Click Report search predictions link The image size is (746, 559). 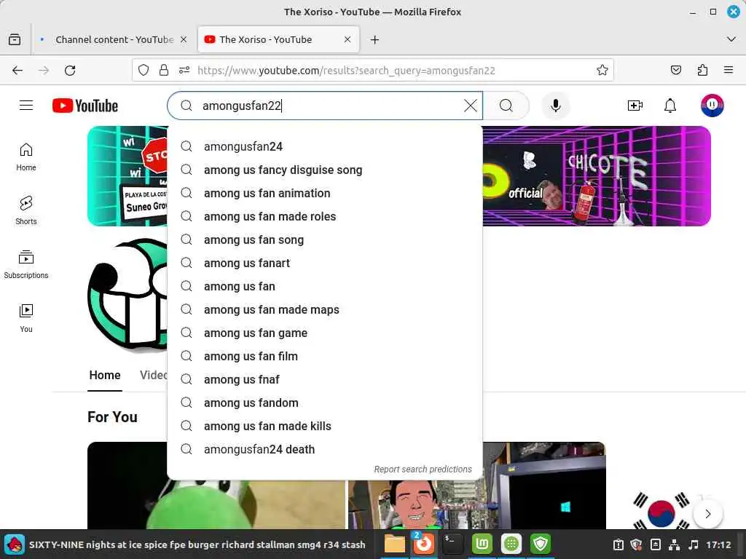click(x=423, y=469)
